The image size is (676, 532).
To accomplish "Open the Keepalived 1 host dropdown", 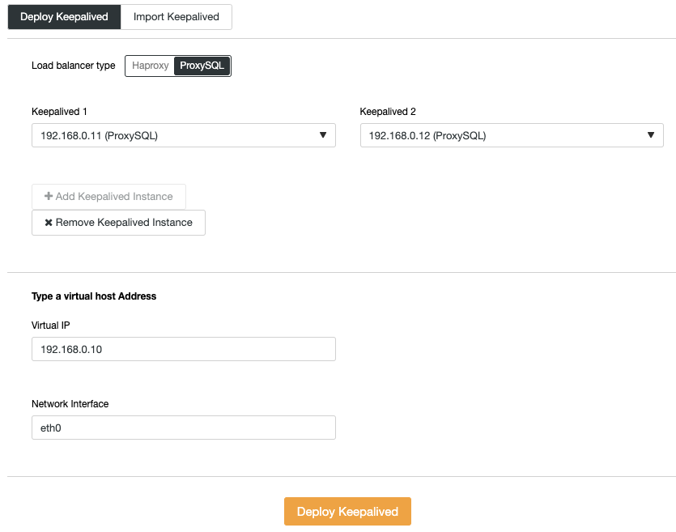I will click(x=184, y=135).
